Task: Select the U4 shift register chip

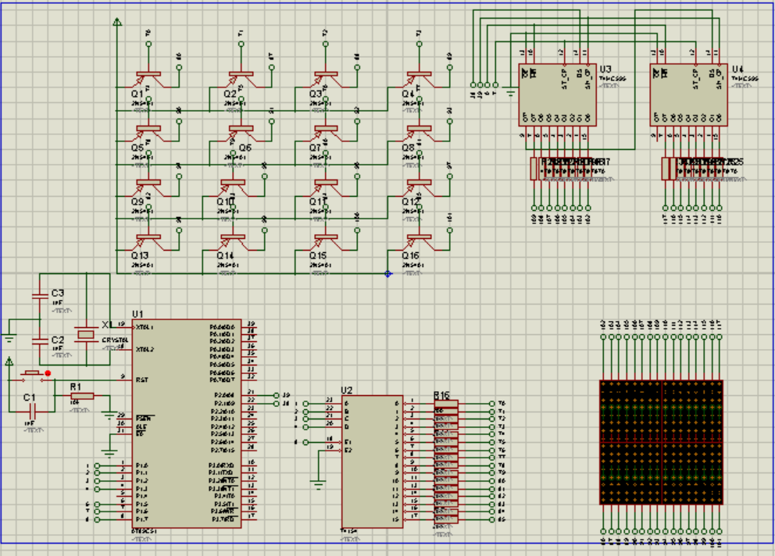Action: click(x=689, y=95)
